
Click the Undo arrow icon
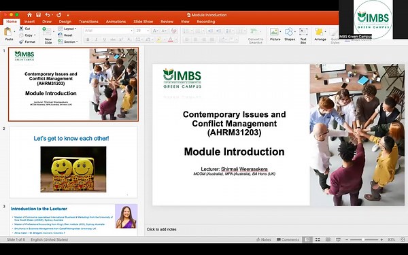pos(48,15)
